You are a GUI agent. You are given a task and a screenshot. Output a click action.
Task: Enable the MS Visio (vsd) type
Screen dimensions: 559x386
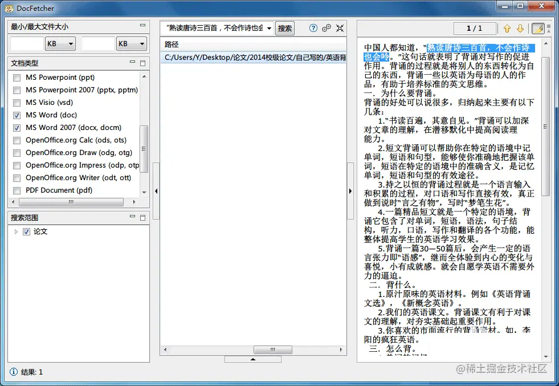pos(17,103)
